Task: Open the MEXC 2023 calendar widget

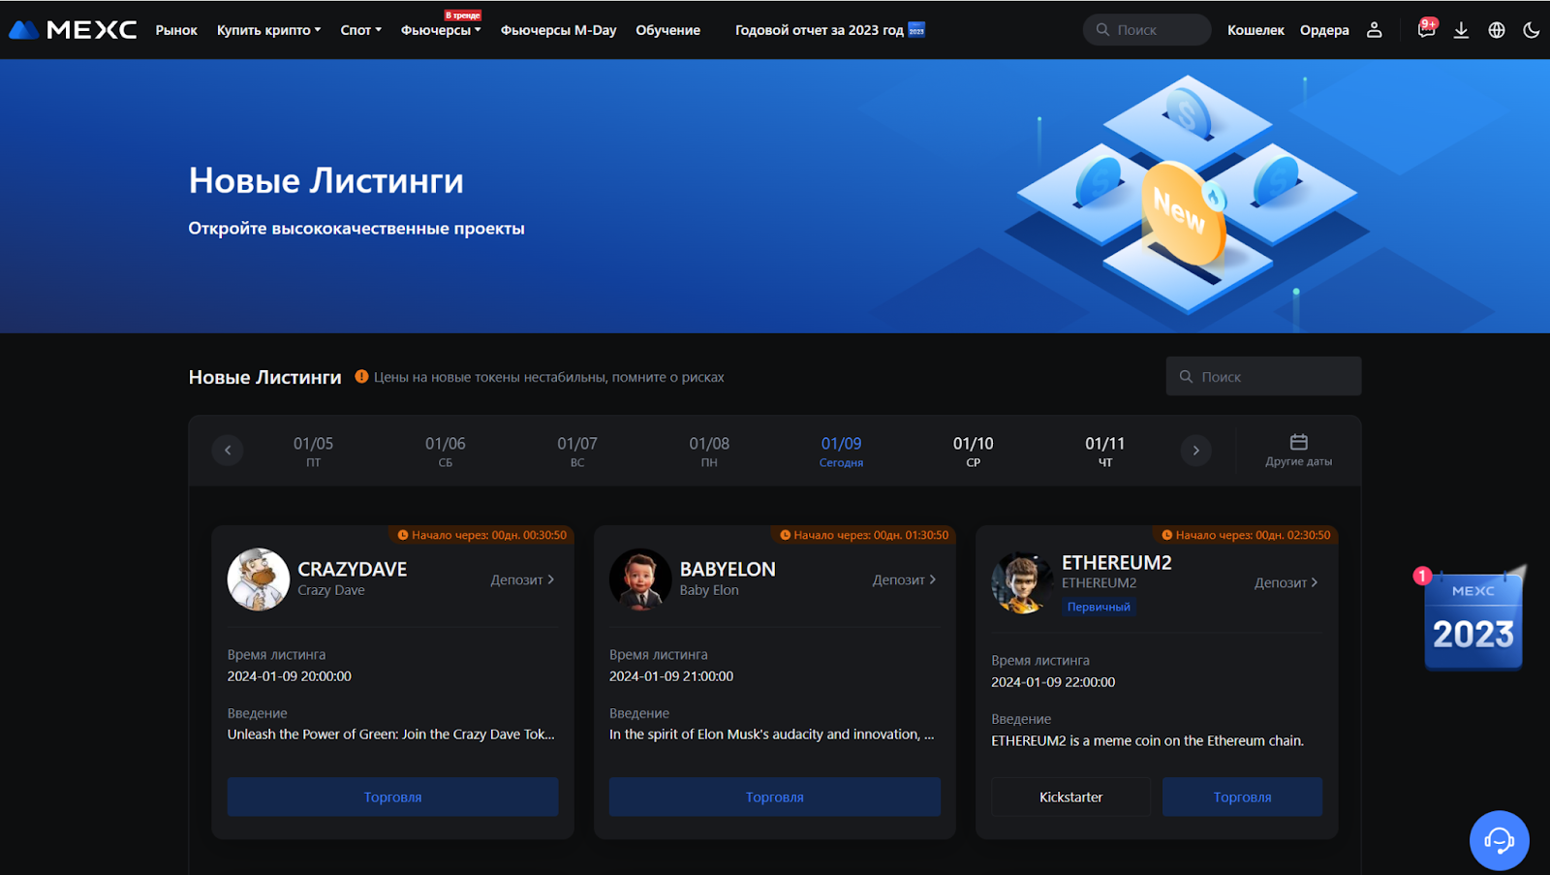Action: (1472, 618)
